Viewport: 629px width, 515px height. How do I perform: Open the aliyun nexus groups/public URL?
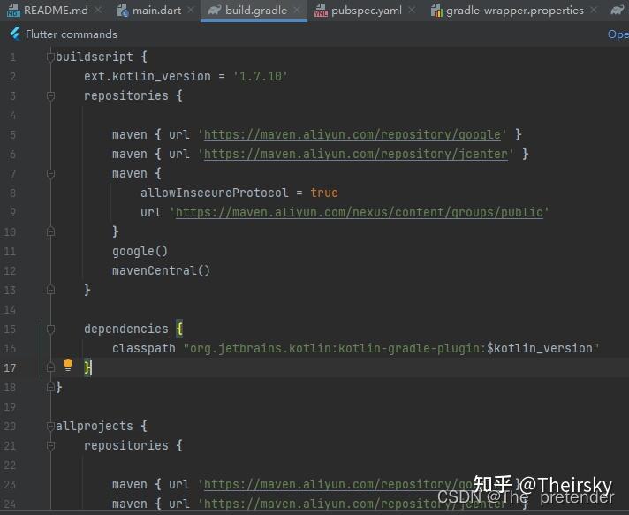pos(360,212)
